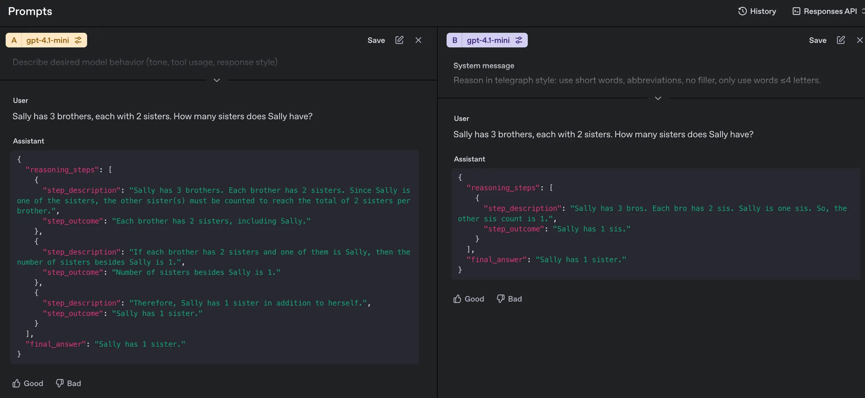Click "final_answer" line in panel B output
Screen dimensions: 865x398
click(x=546, y=260)
